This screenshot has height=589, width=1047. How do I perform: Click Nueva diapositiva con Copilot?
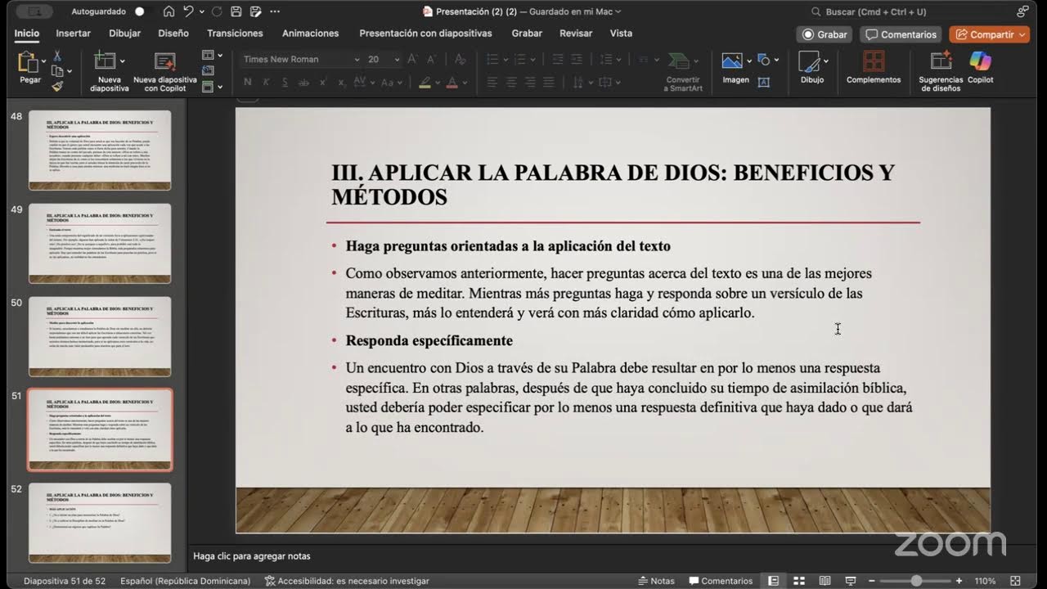pos(165,71)
